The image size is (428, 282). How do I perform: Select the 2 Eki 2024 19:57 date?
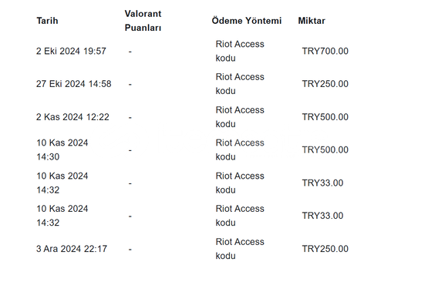pos(71,51)
